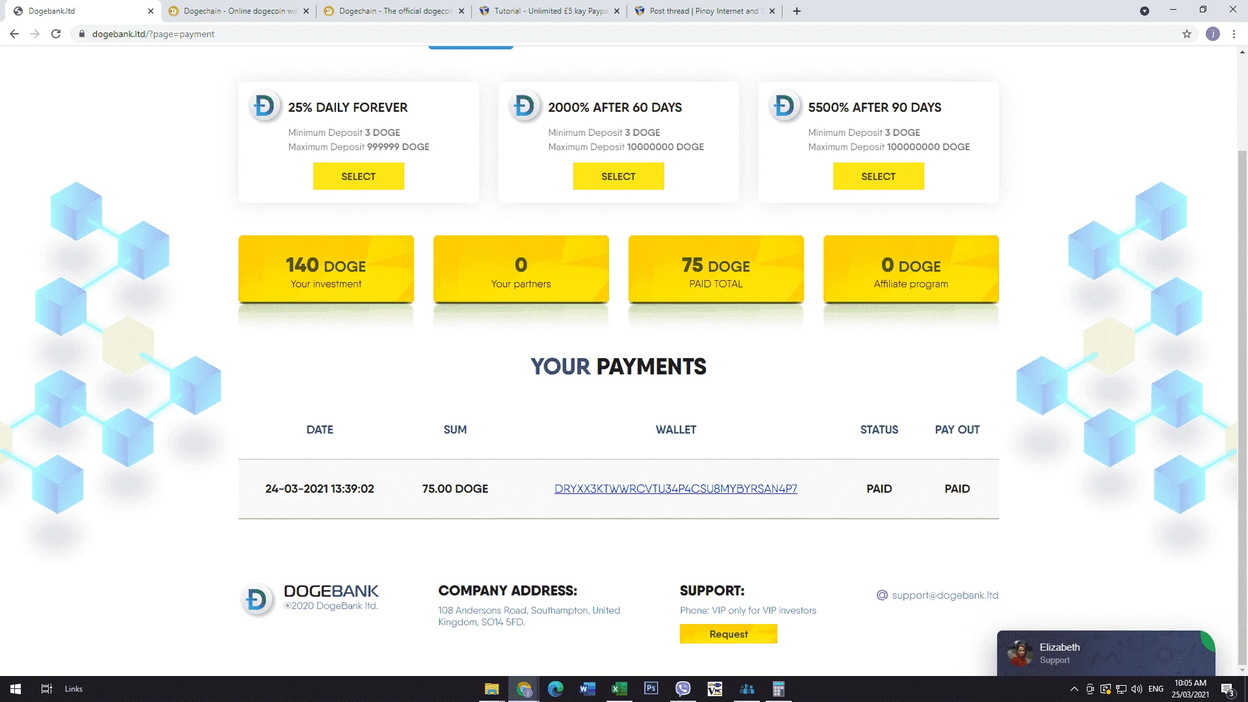This screenshot has width=1248, height=702.
Task: Open Excel from the taskbar
Action: (619, 689)
